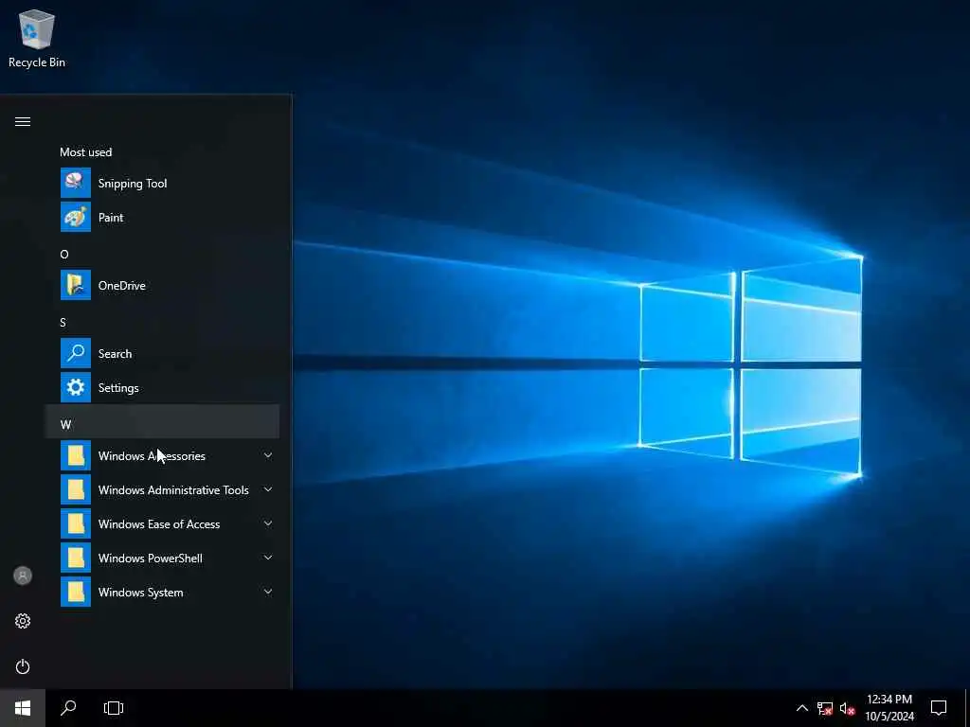Open Paint using its palette icon
This screenshot has width=970, height=727.
76,217
